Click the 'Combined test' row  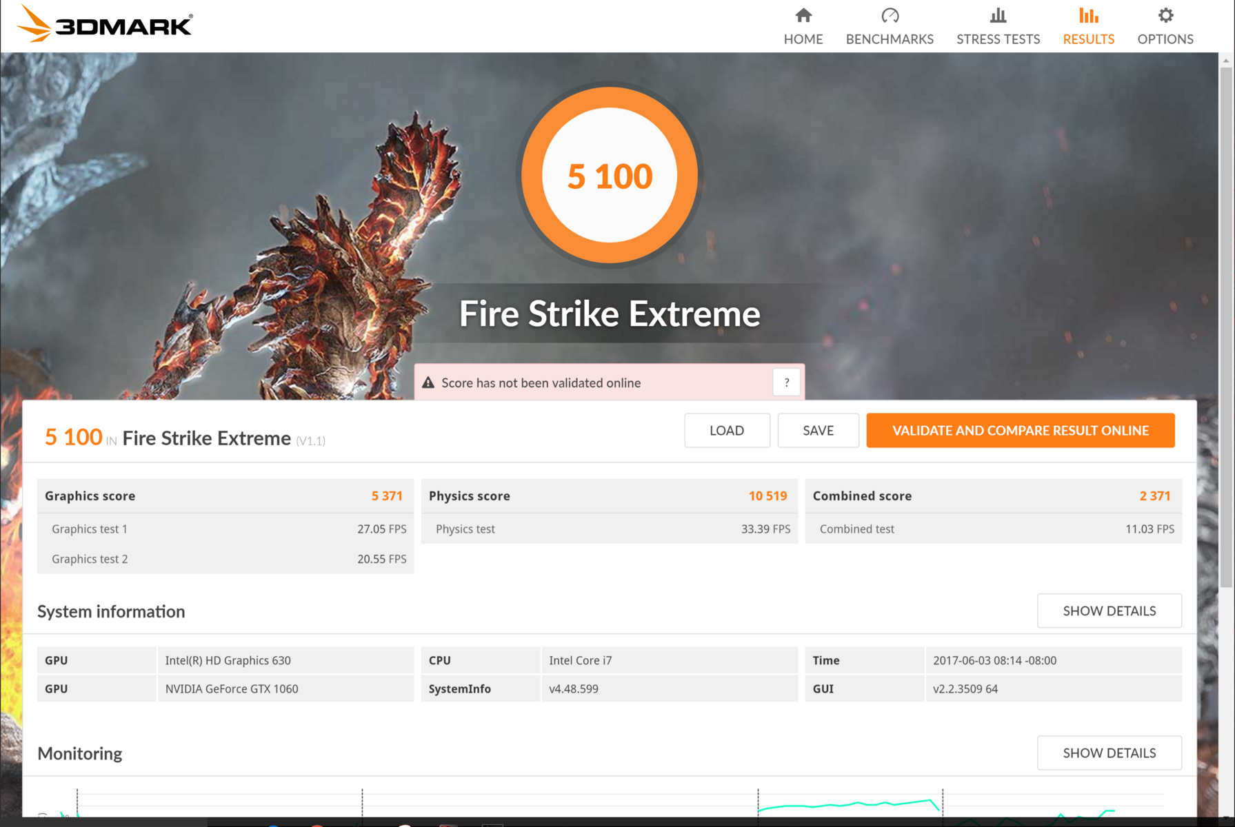click(994, 529)
